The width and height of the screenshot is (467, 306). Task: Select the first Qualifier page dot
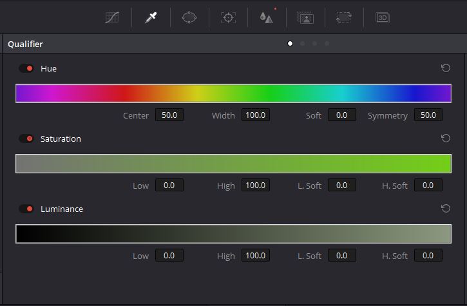click(x=290, y=44)
